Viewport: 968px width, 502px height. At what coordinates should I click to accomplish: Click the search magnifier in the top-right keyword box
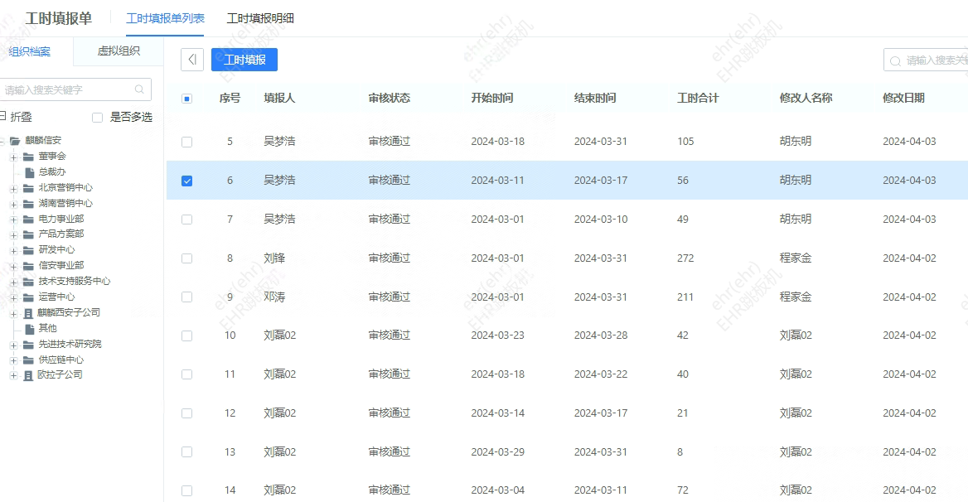[x=895, y=60]
